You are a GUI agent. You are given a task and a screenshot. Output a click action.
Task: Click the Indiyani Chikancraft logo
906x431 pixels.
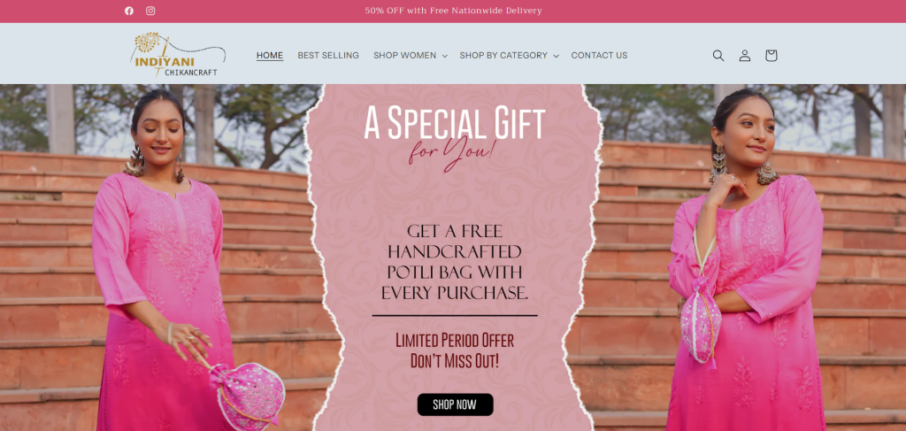tap(178, 55)
